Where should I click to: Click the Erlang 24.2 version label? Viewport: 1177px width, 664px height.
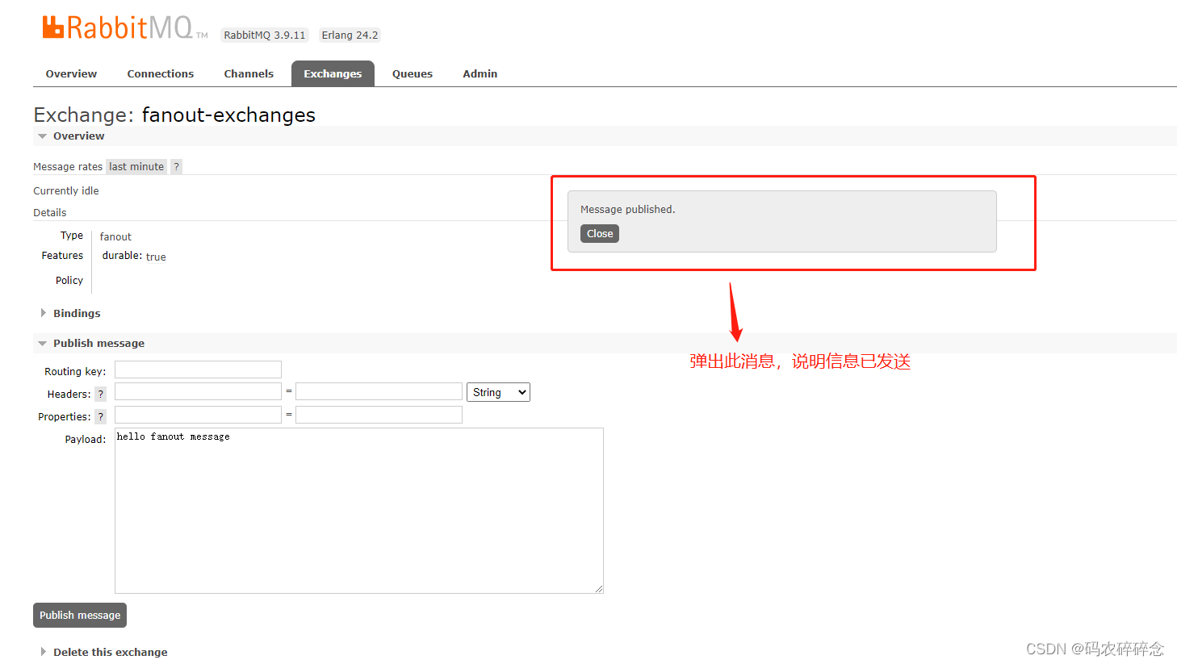pyautogui.click(x=350, y=35)
